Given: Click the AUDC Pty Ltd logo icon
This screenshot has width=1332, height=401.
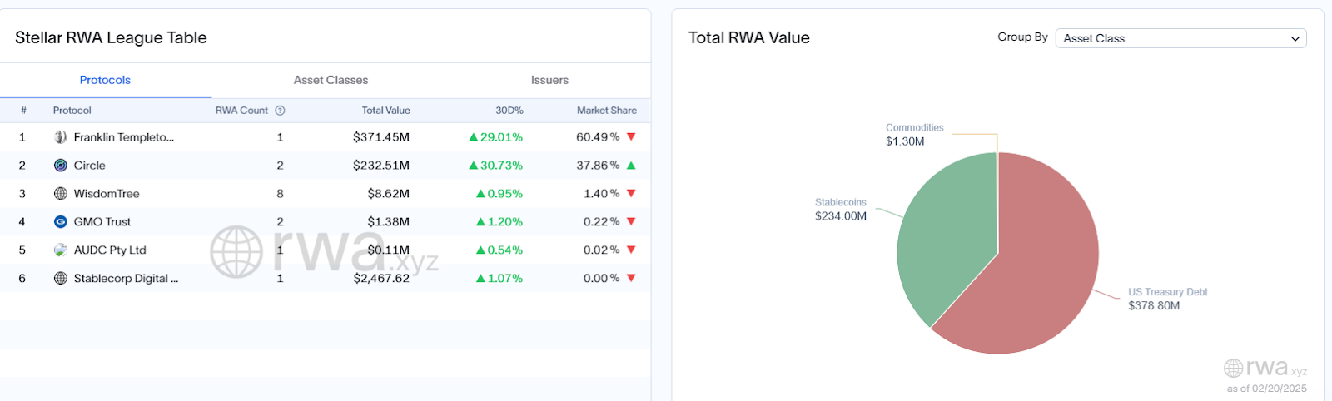Looking at the screenshot, I should coord(60,250).
